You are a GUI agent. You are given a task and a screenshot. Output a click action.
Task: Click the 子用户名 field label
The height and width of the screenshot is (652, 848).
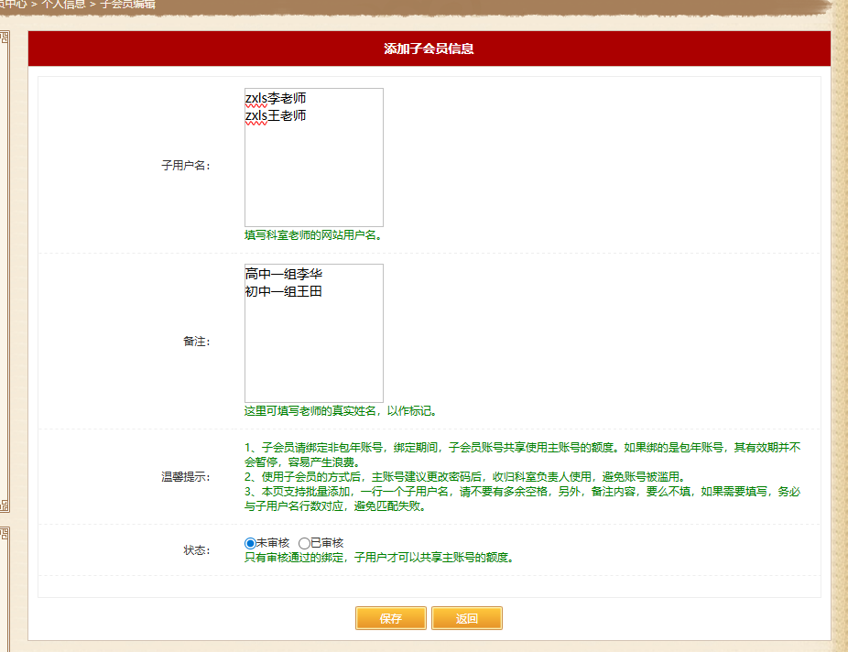click(186, 166)
